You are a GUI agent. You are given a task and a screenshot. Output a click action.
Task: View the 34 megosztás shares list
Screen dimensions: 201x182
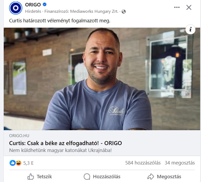[x=180, y=163]
